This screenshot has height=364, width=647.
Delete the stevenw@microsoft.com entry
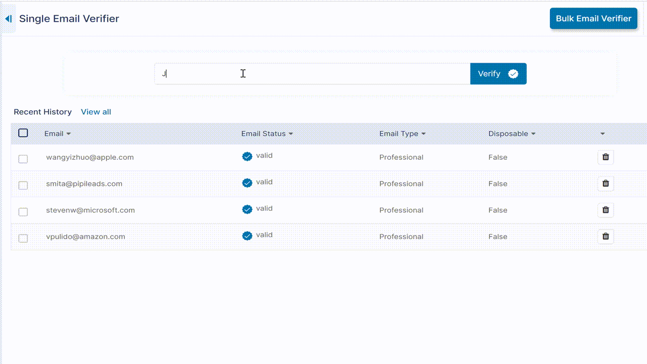coord(606,210)
